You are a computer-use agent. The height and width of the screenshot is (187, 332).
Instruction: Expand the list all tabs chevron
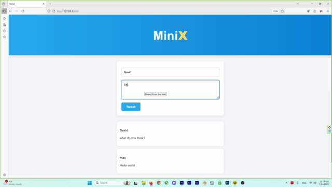click(x=298, y=4)
